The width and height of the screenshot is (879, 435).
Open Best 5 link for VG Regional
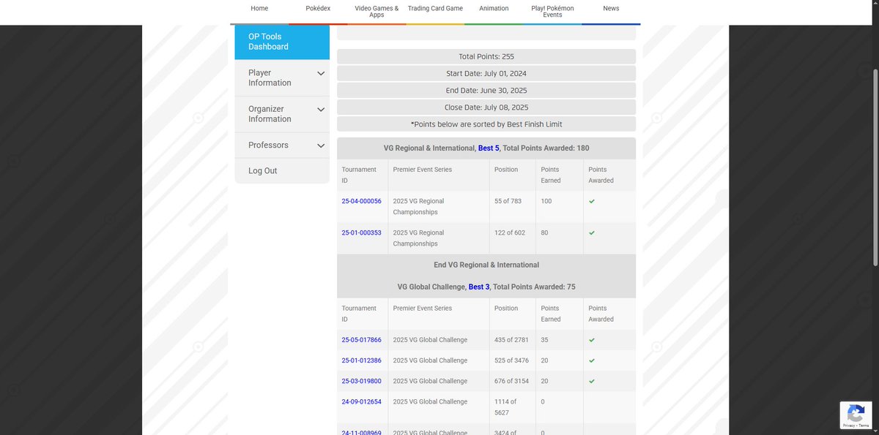coord(489,148)
